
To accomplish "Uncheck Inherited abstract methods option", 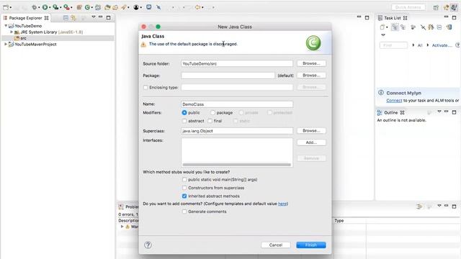I will tap(184, 196).
